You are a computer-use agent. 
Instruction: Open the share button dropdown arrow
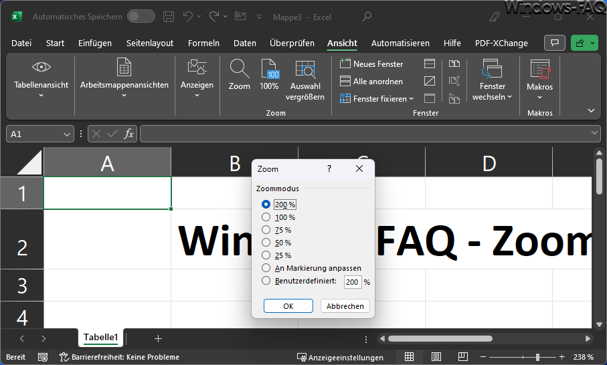coord(592,43)
